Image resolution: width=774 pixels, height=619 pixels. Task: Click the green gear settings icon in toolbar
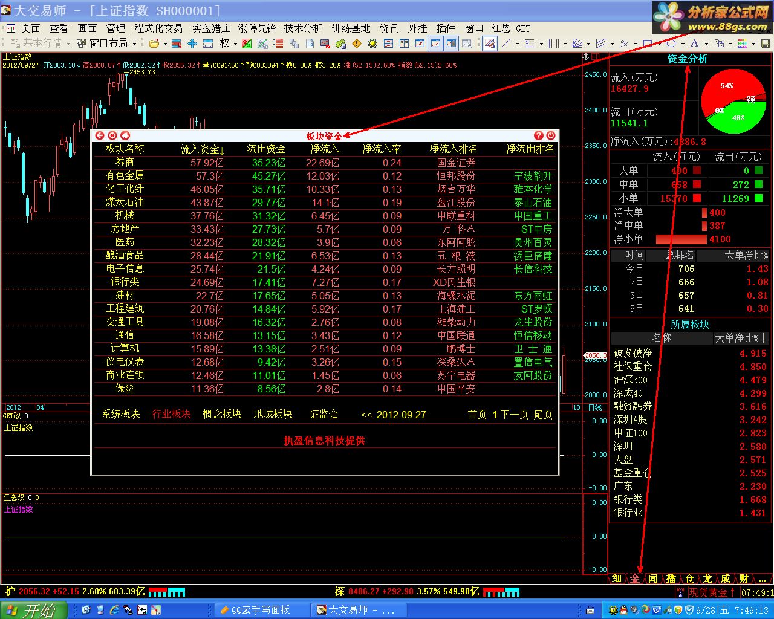[372, 44]
